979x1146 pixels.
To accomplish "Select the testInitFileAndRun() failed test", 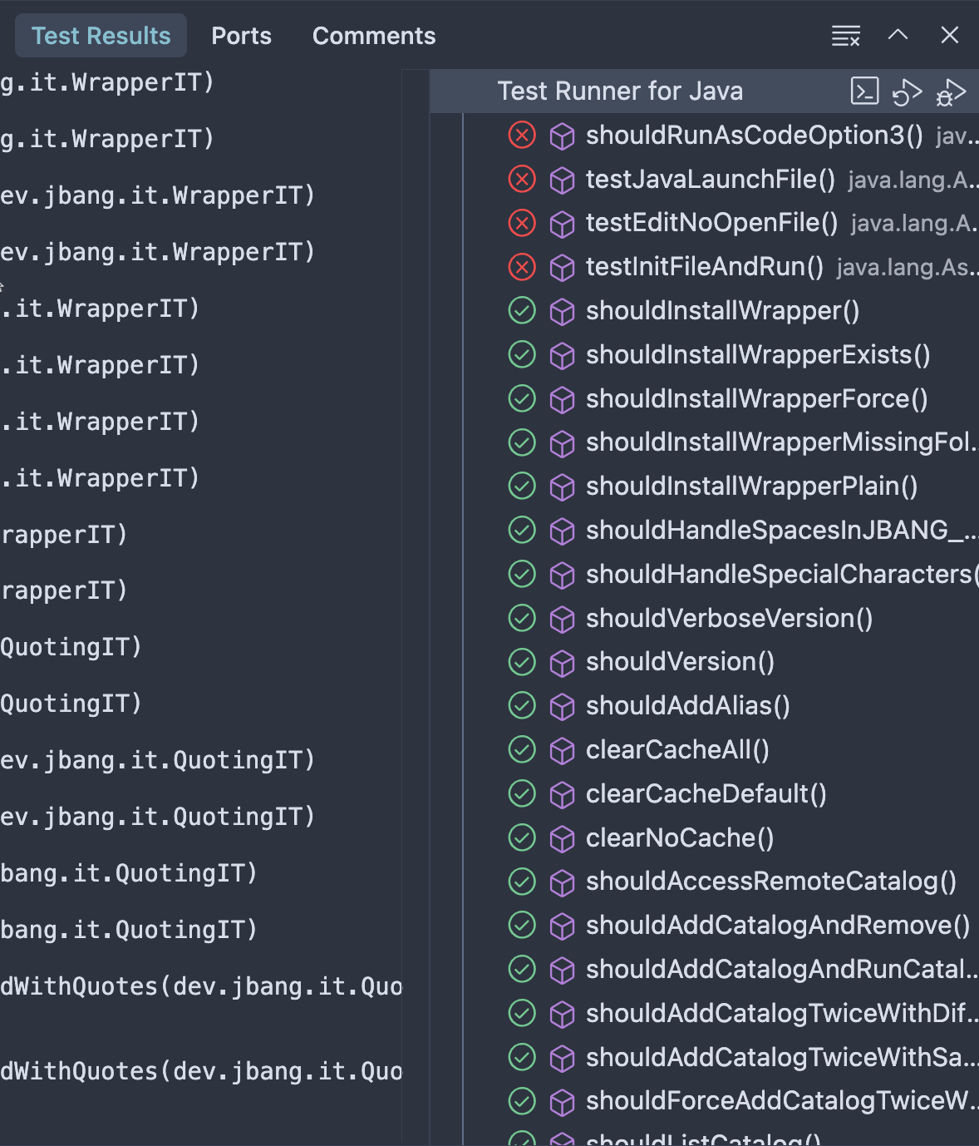I will (x=704, y=267).
